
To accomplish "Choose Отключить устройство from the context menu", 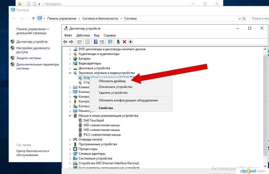I will 115,87.
